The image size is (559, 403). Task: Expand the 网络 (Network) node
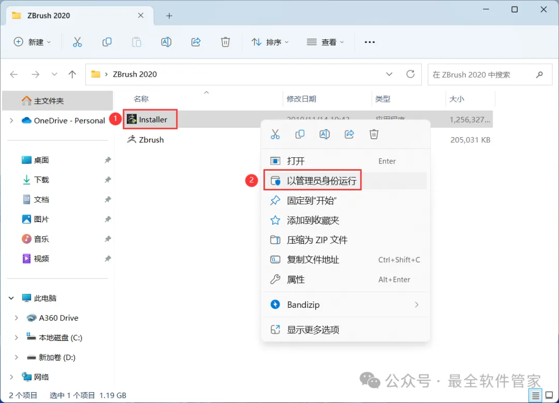pos(12,377)
